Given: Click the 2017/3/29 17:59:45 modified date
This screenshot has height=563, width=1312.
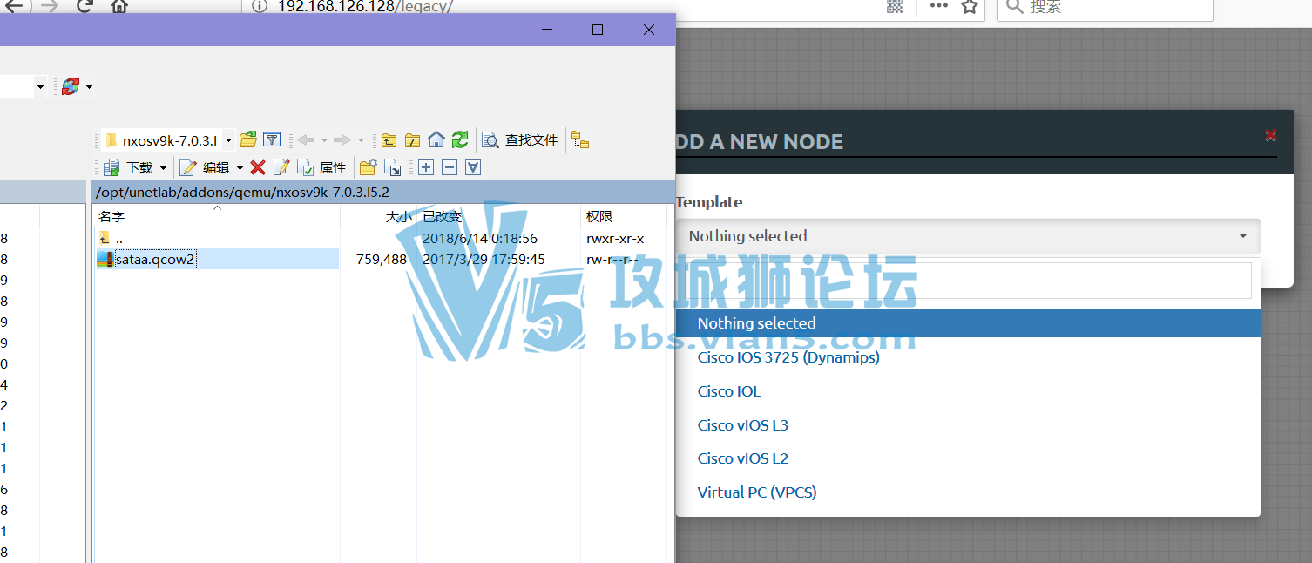Looking at the screenshot, I should coord(484,259).
